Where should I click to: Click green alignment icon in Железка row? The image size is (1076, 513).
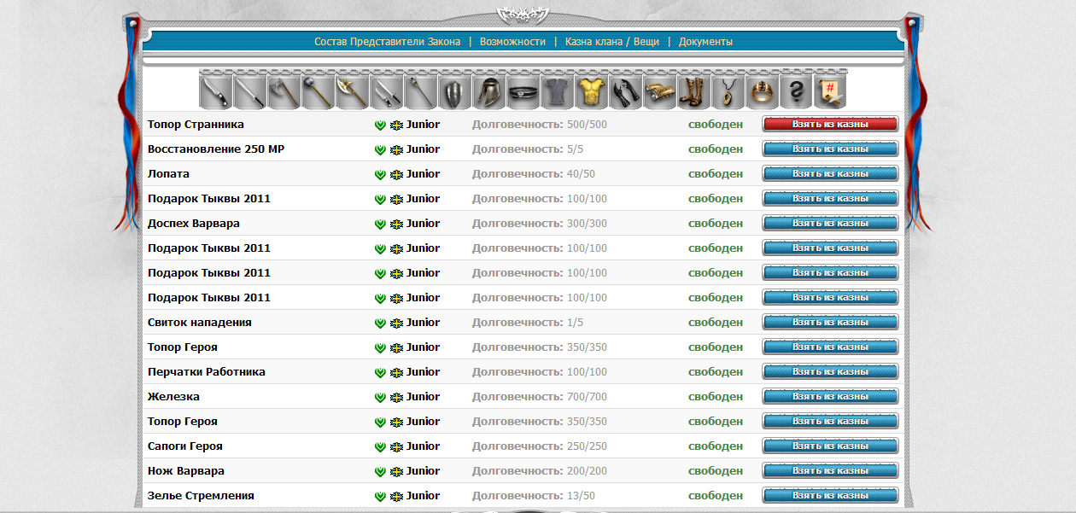pyautogui.click(x=380, y=397)
